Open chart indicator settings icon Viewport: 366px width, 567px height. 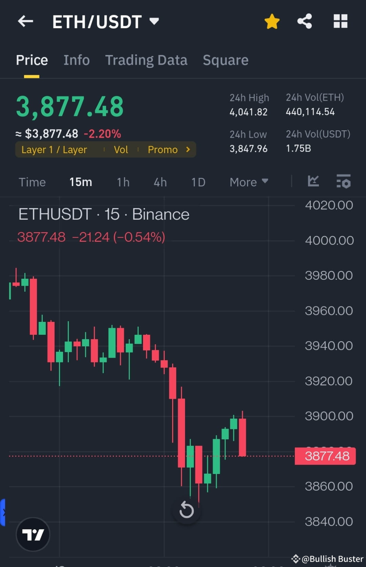tap(344, 181)
